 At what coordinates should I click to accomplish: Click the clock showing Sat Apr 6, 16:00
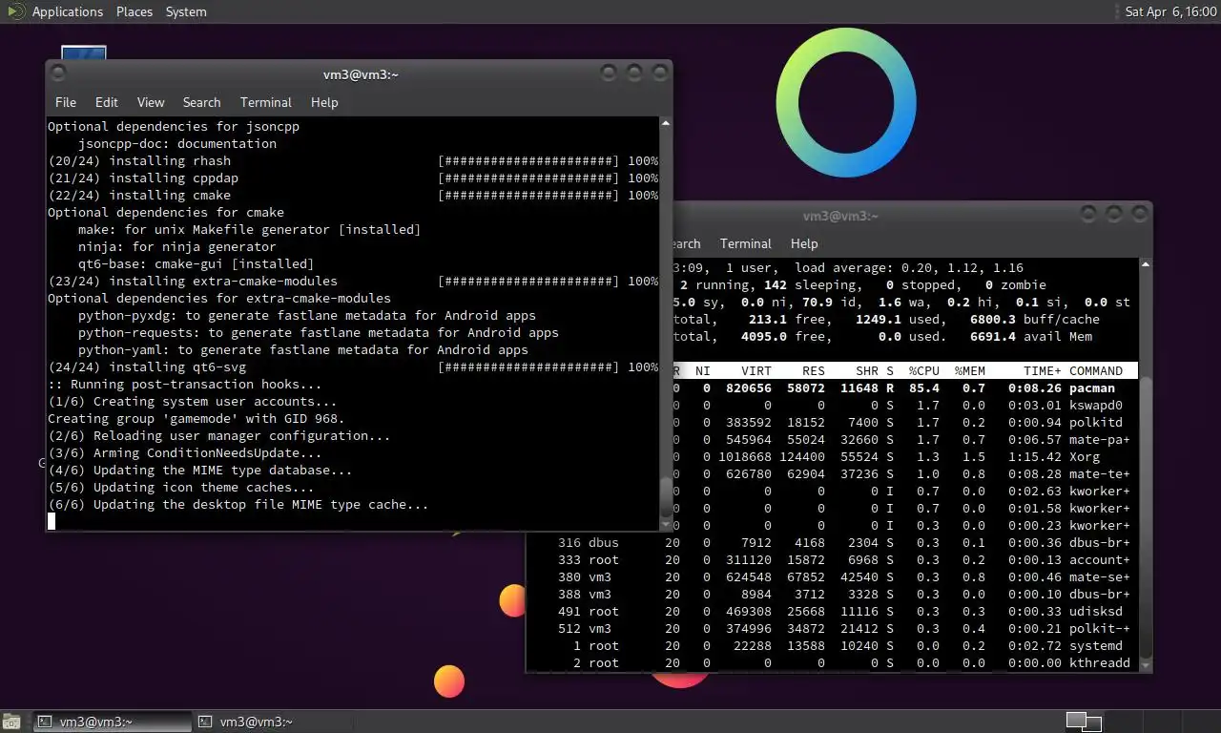1170,11
